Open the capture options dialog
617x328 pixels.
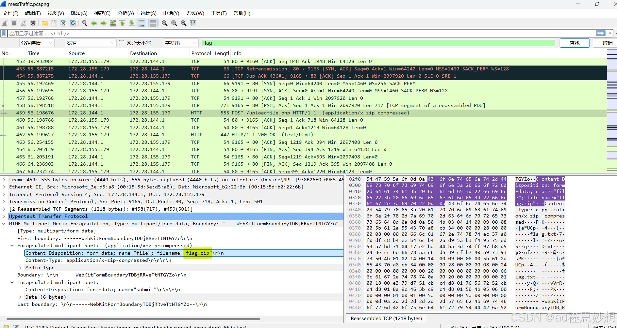[33, 23]
